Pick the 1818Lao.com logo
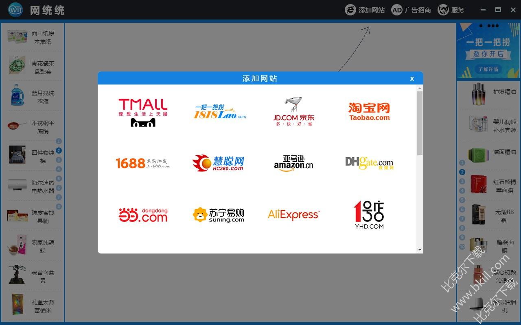Image resolution: width=521 pixels, height=325 pixels. (220, 112)
